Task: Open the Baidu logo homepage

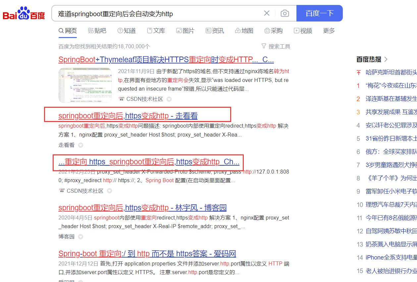Action: [24, 13]
